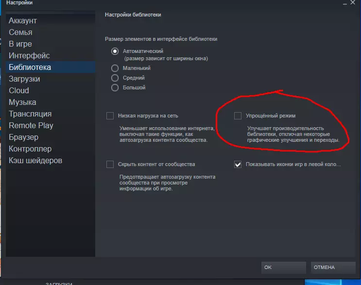Choose the Маленький size option
The width and height of the screenshot is (361, 285).
[115, 68]
